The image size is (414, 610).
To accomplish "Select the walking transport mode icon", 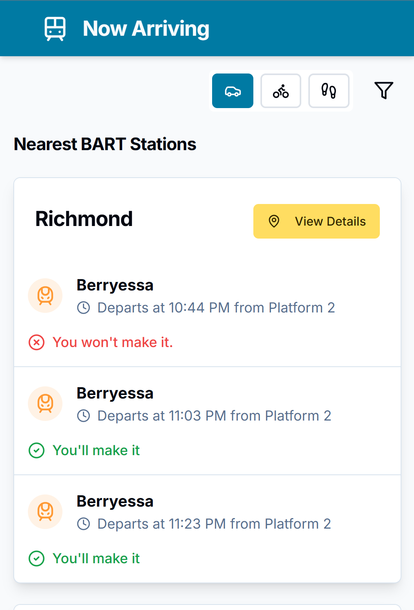I will 329,91.
